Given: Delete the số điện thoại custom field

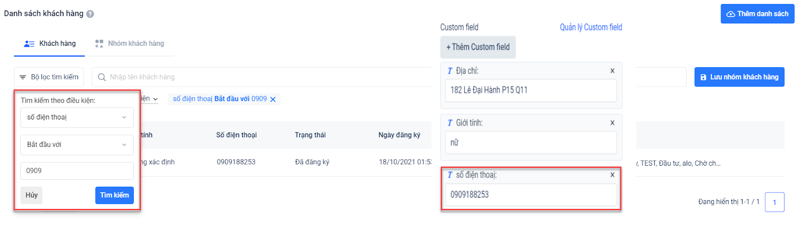Looking at the screenshot, I should pyautogui.click(x=612, y=175).
